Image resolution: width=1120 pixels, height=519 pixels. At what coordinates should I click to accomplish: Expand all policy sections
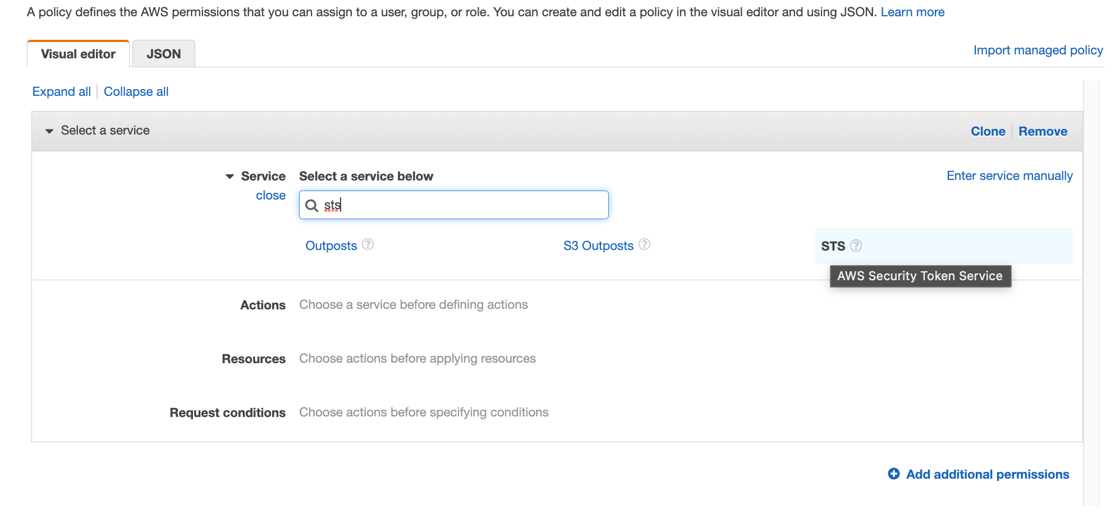click(61, 91)
